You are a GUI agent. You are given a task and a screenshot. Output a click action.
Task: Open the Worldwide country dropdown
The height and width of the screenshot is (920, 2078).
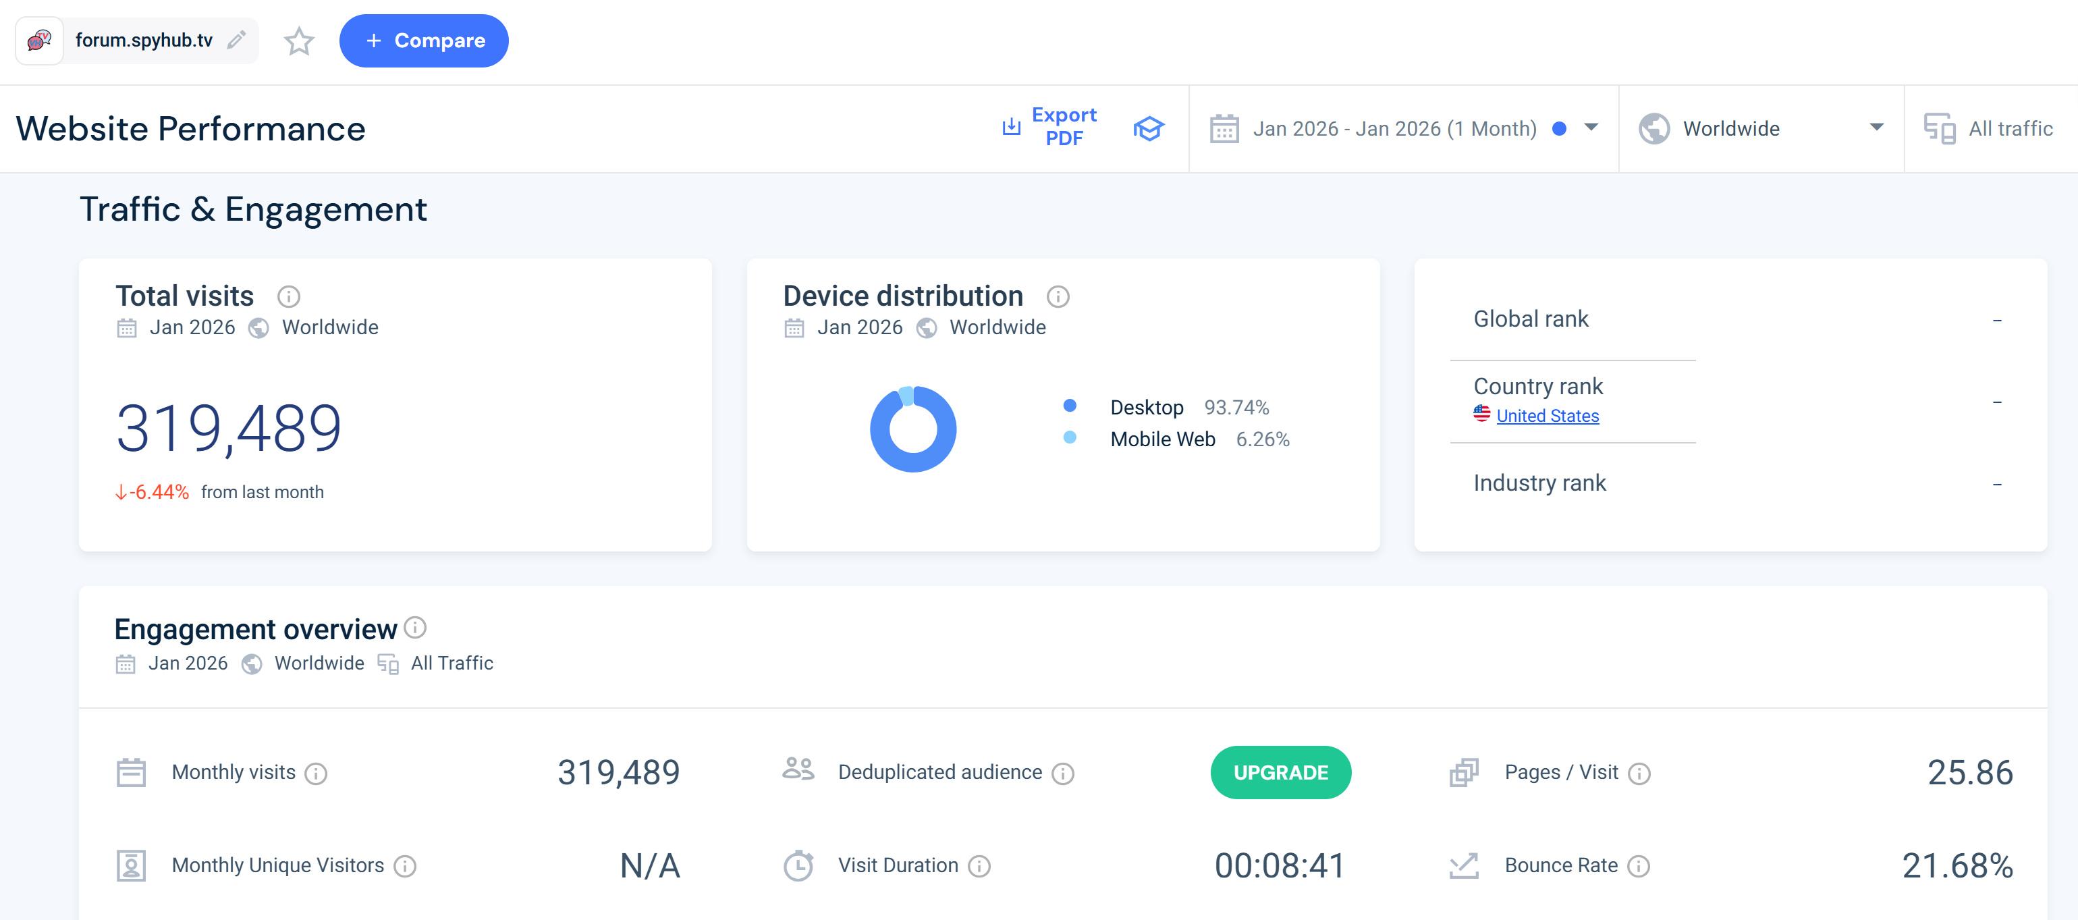pyautogui.click(x=1760, y=128)
